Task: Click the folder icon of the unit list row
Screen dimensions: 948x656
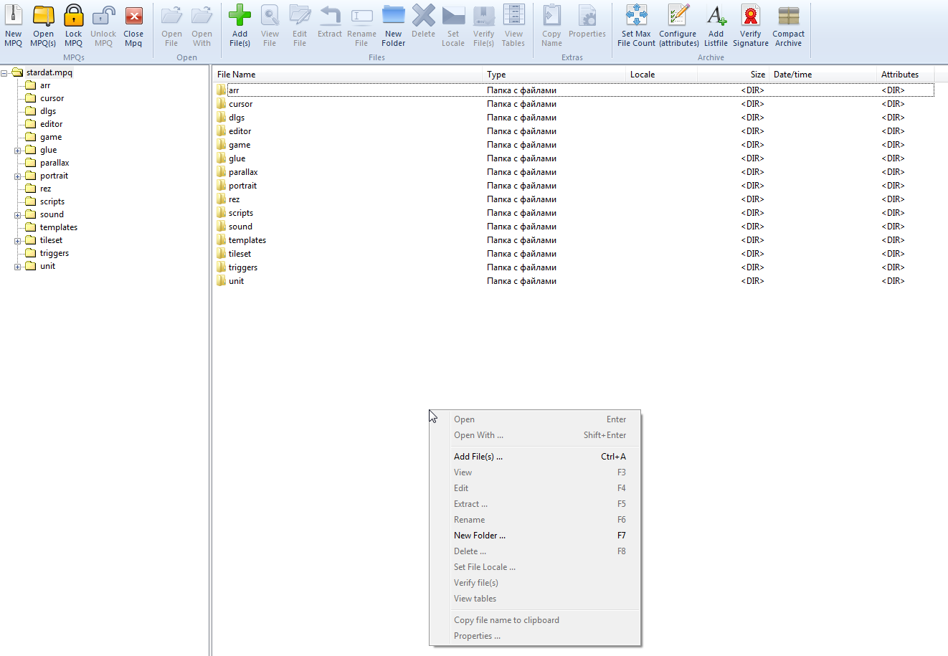Action: [x=221, y=281]
